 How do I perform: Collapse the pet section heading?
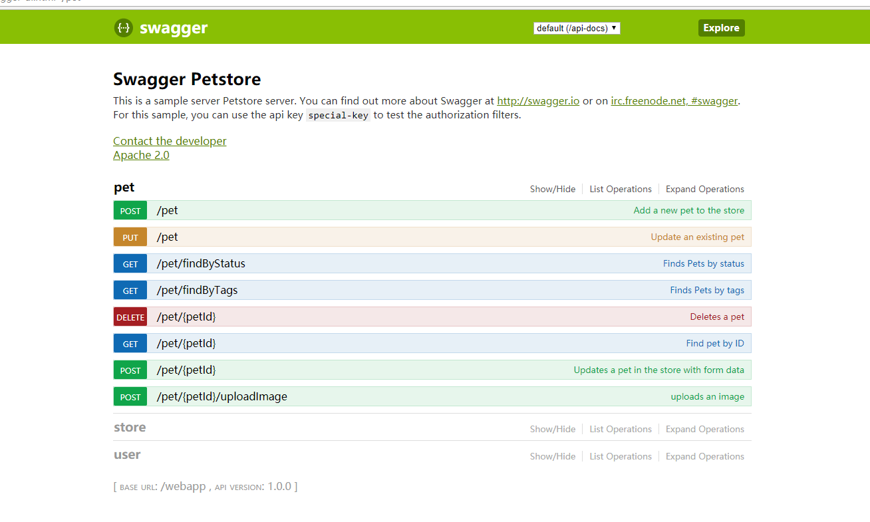click(124, 188)
